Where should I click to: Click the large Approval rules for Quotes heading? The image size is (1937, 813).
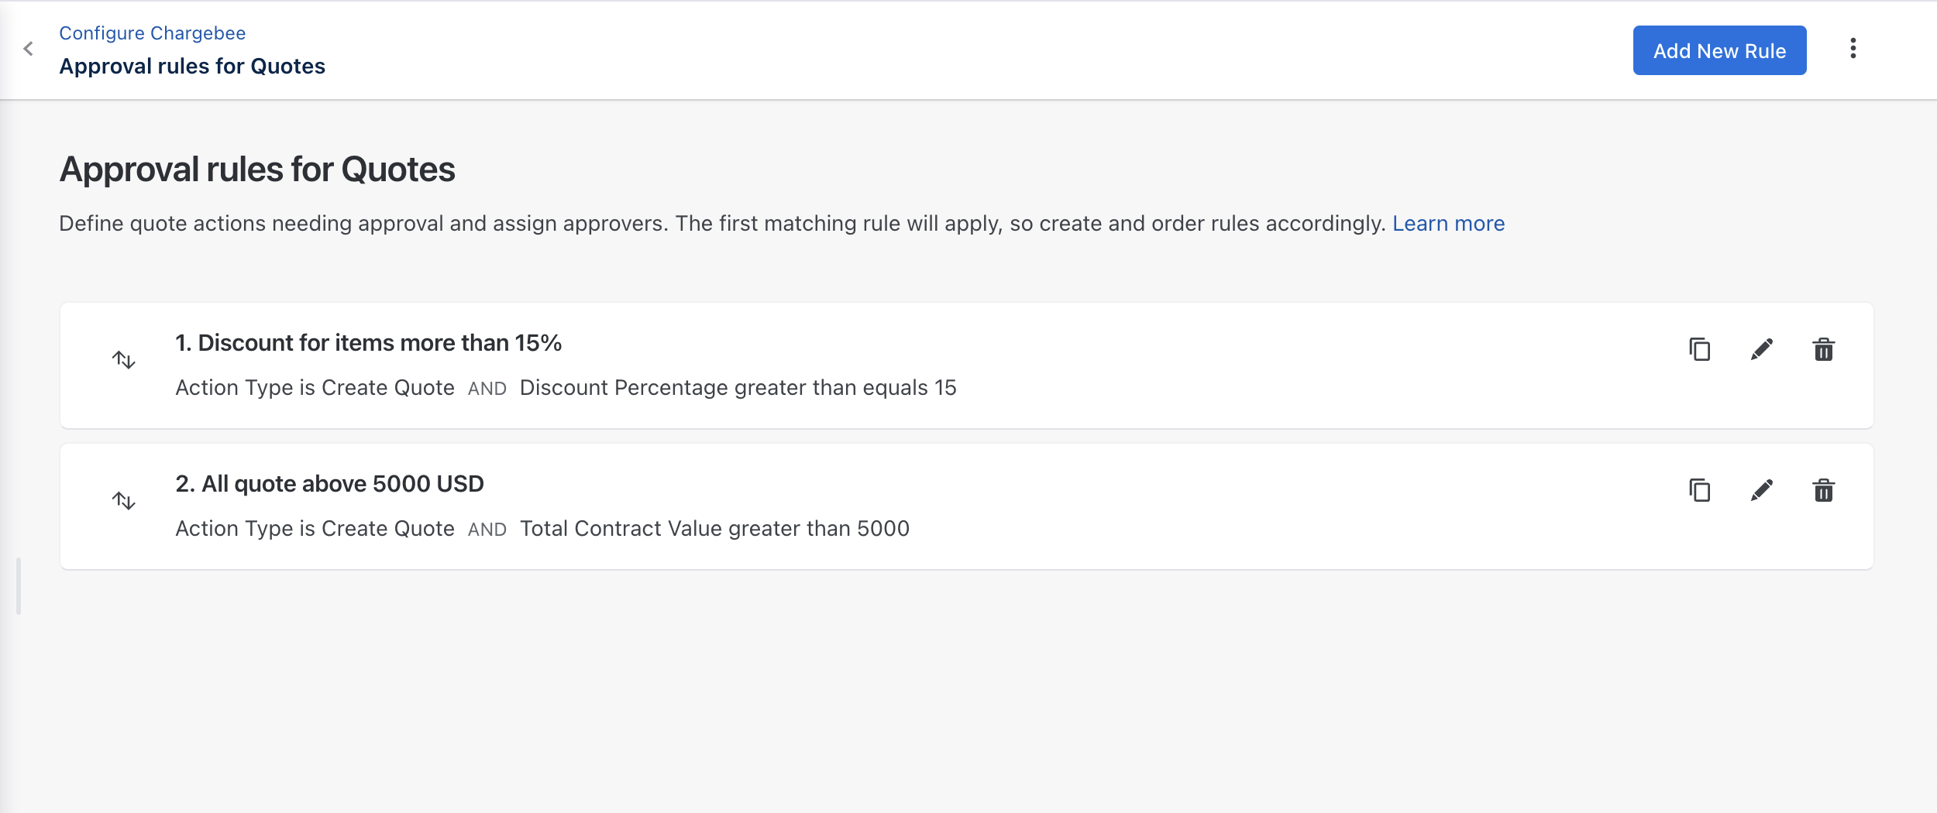[x=257, y=170]
